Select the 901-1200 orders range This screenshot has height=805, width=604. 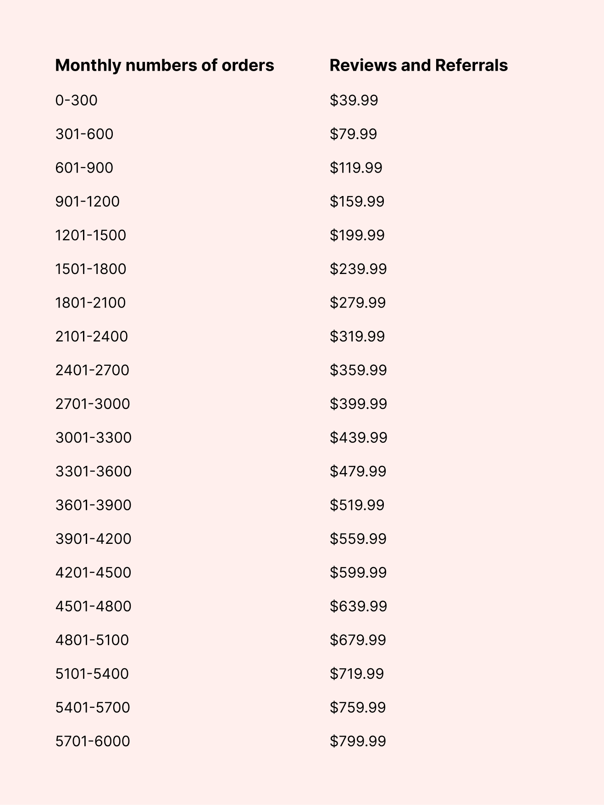tap(87, 201)
